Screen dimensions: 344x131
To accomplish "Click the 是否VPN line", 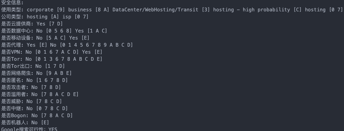I will pos(52,52).
